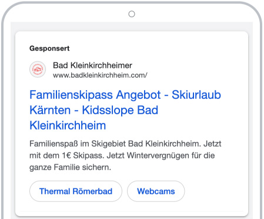Viewport: 264px width, 219px height.
Task: Click the www.badkleinkirchheim.com URL
Action: (100, 75)
